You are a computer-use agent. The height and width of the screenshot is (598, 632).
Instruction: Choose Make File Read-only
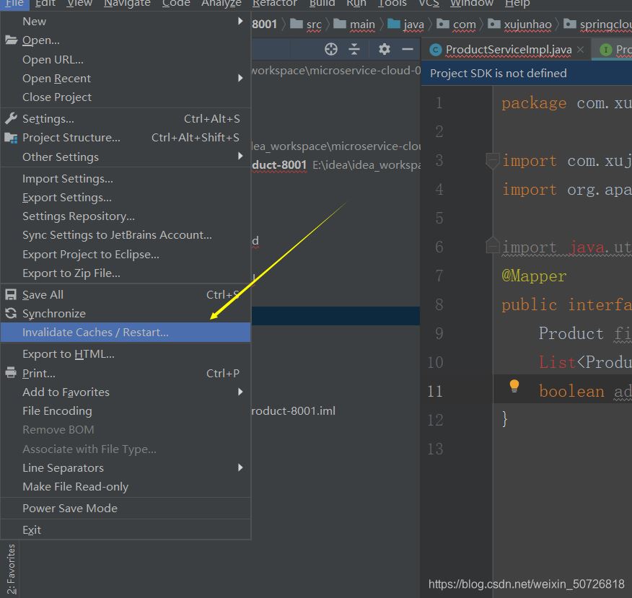[x=126, y=486]
